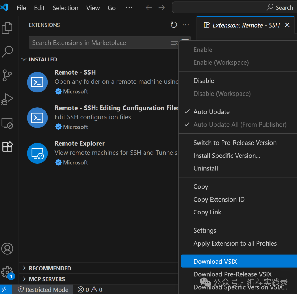297x294 pixels.
Task: Click the Search Extensions in Marketplace field
Action: [x=99, y=42]
